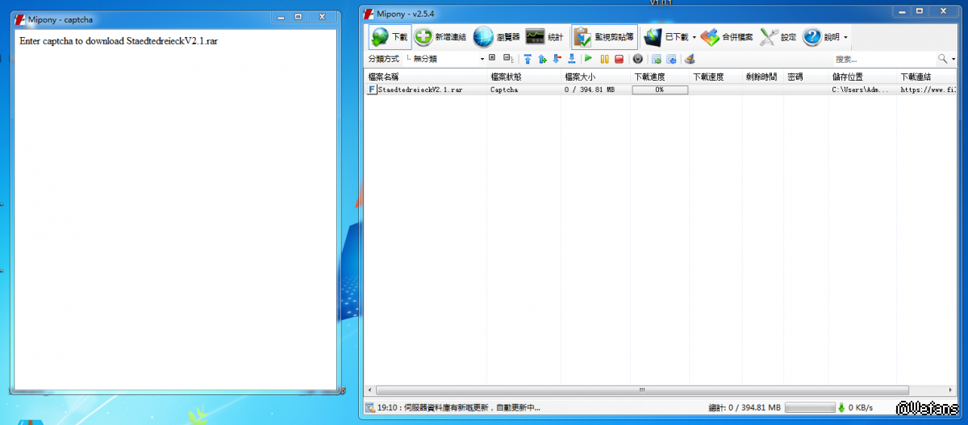Click the brush clear-list icon in small toolbar

click(x=688, y=59)
